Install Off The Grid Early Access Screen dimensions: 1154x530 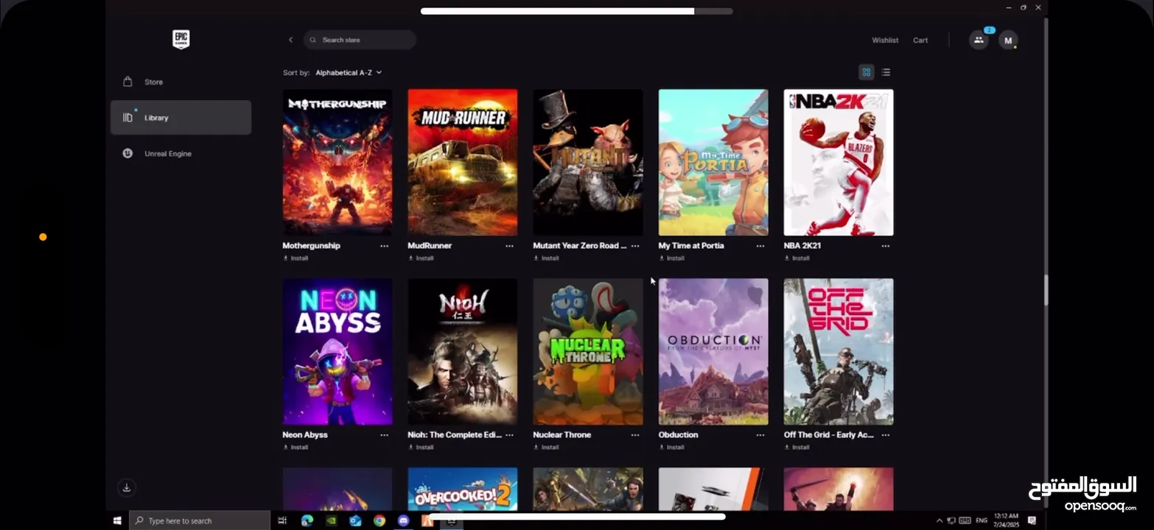(797, 448)
